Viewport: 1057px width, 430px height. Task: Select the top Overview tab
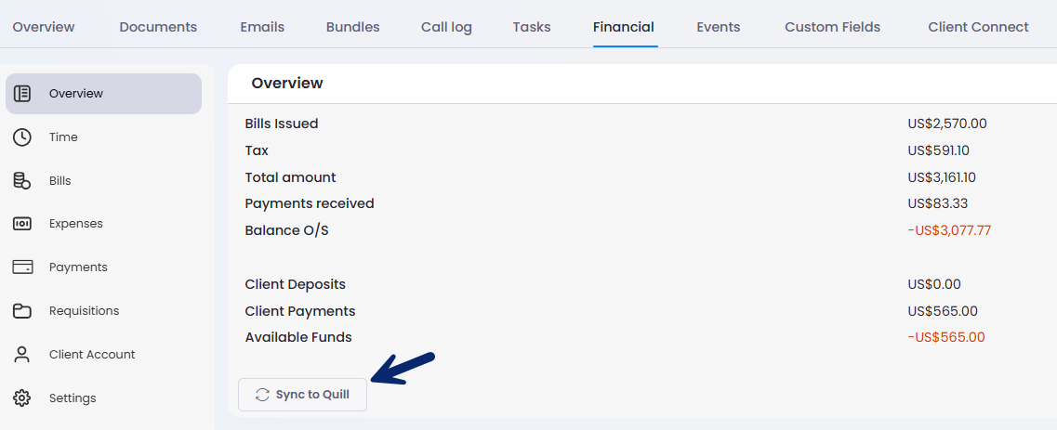pyautogui.click(x=44, y=28)
